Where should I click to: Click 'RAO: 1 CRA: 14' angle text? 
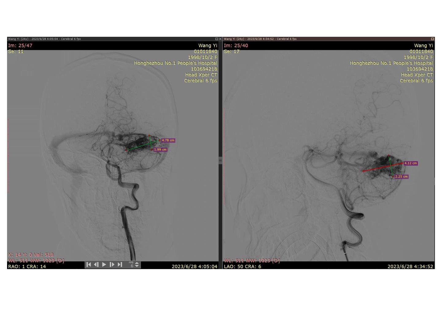(x=27, y=266)
